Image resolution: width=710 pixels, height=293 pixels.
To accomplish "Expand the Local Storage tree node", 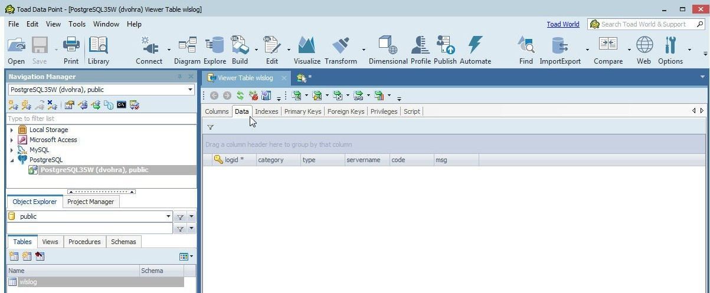I will pyautogui.click(x=12, y=130).
